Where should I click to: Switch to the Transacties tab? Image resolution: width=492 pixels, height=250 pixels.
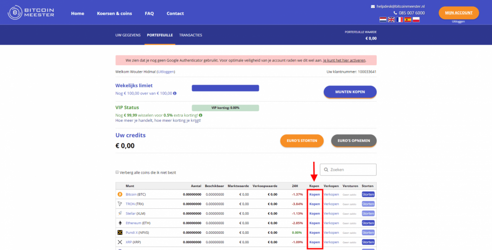click(190, 35)
